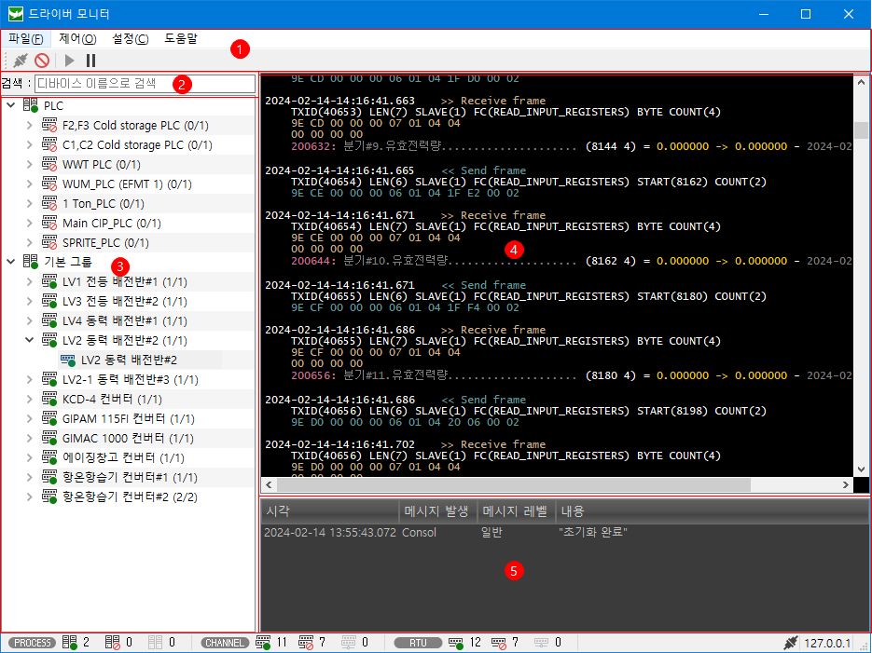Expand the SPRITE_PLC node
This screenshot has height=653, width=872.
pos(30,242)
